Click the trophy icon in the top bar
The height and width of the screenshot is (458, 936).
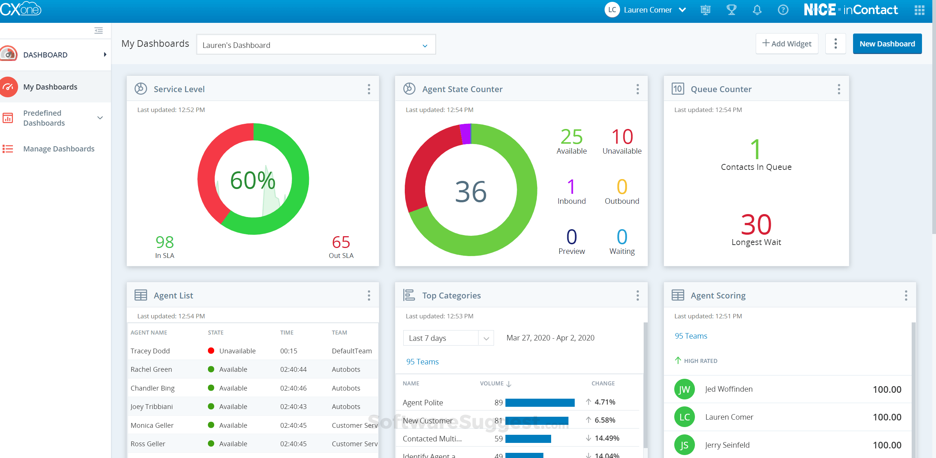(x=731, y=10)
